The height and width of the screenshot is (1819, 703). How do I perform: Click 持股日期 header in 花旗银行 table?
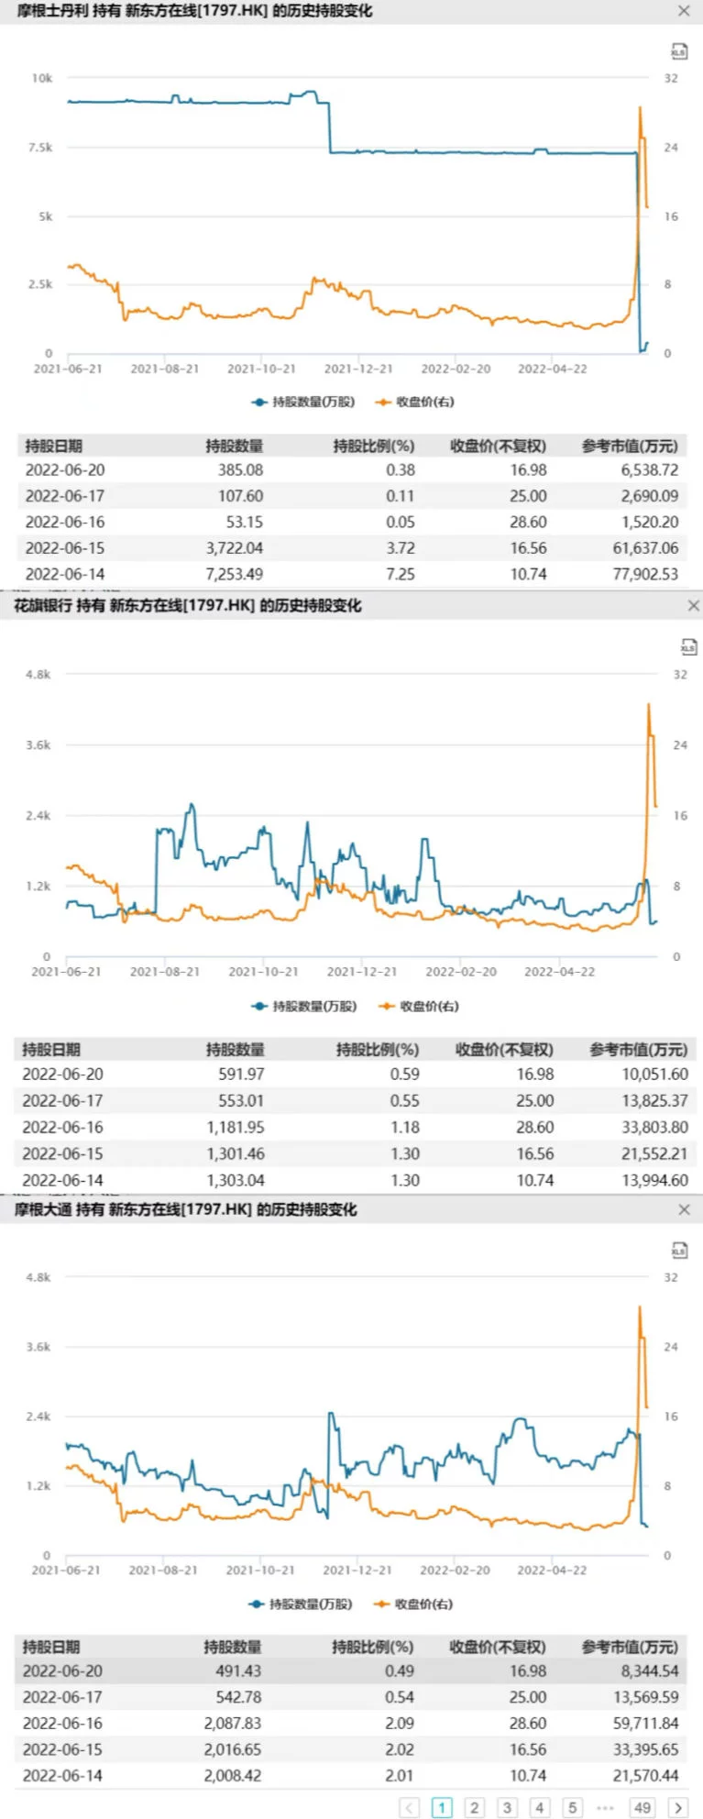51,1050
